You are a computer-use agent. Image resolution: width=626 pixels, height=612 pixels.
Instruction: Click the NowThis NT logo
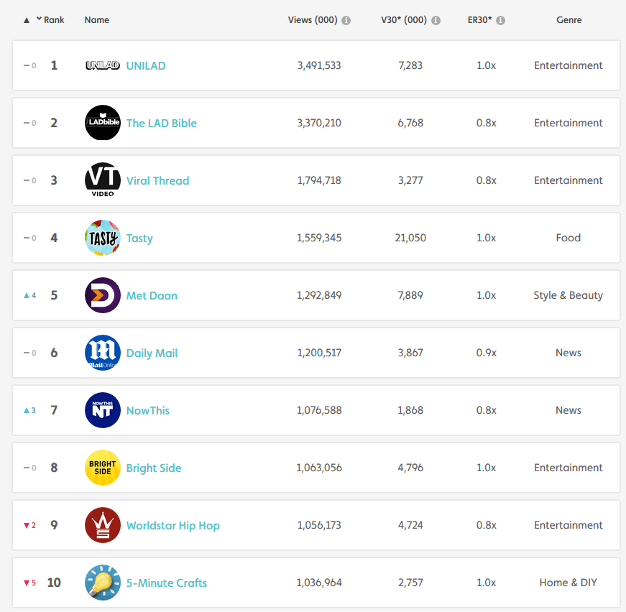102,410
